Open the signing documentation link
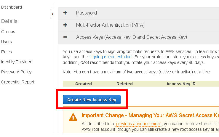Screen dimensions: 219x137 111,57
